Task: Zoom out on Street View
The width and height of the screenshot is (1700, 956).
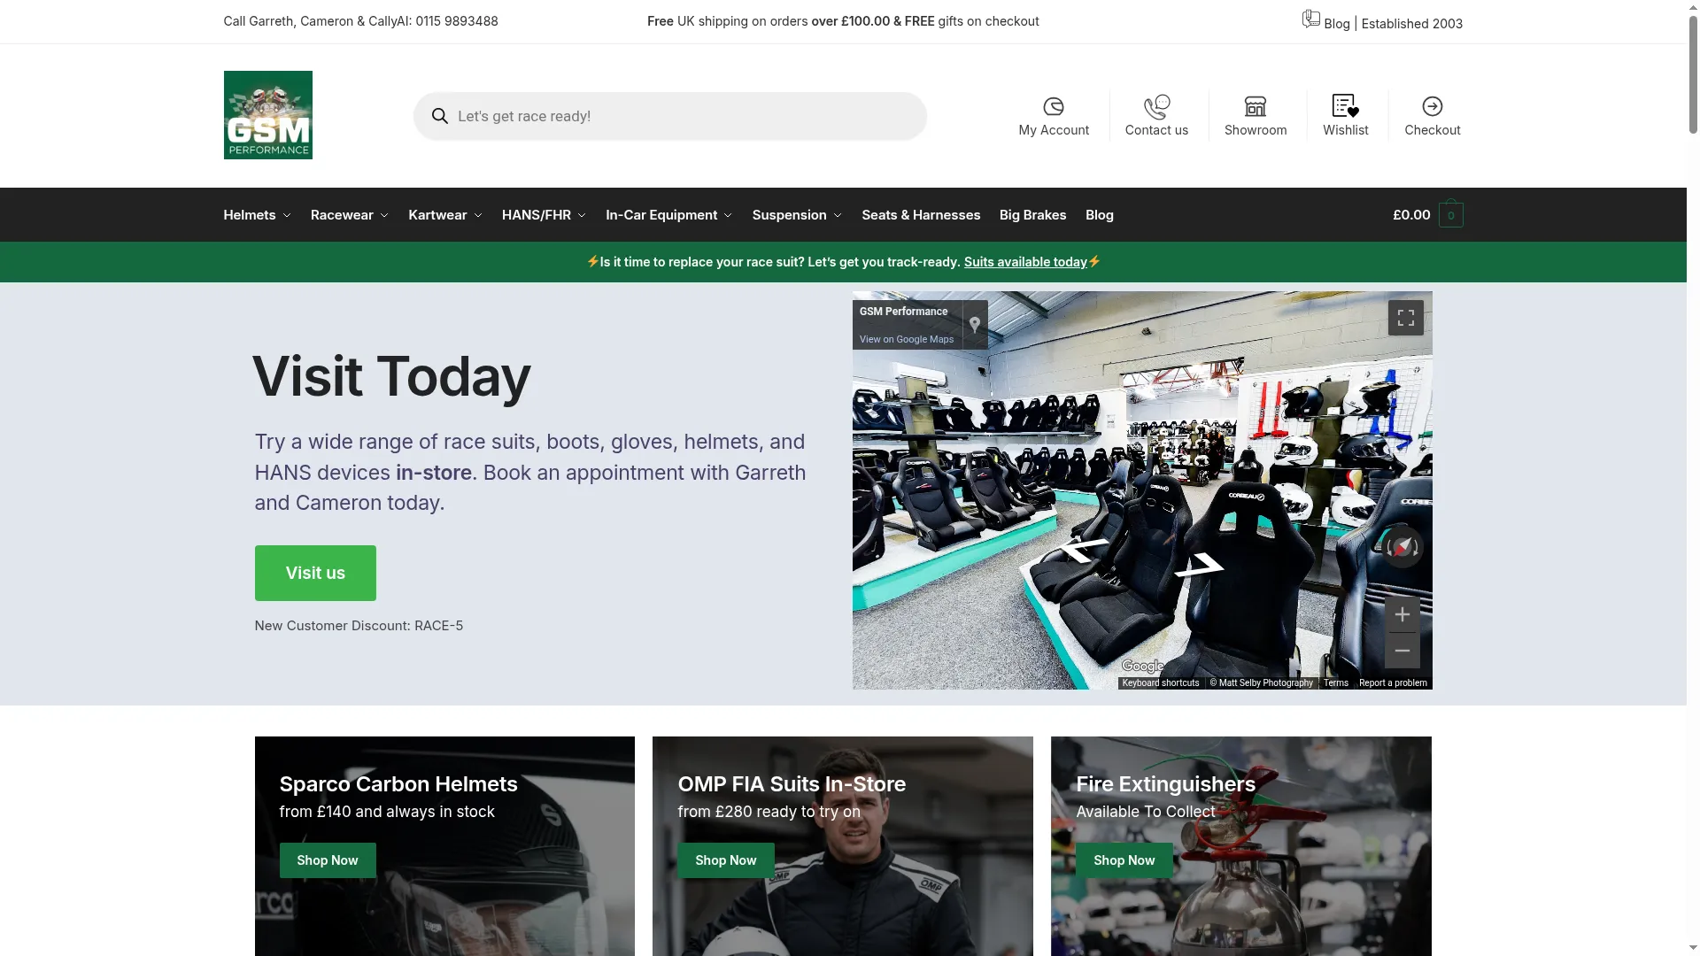Action: coord(1402,651)
